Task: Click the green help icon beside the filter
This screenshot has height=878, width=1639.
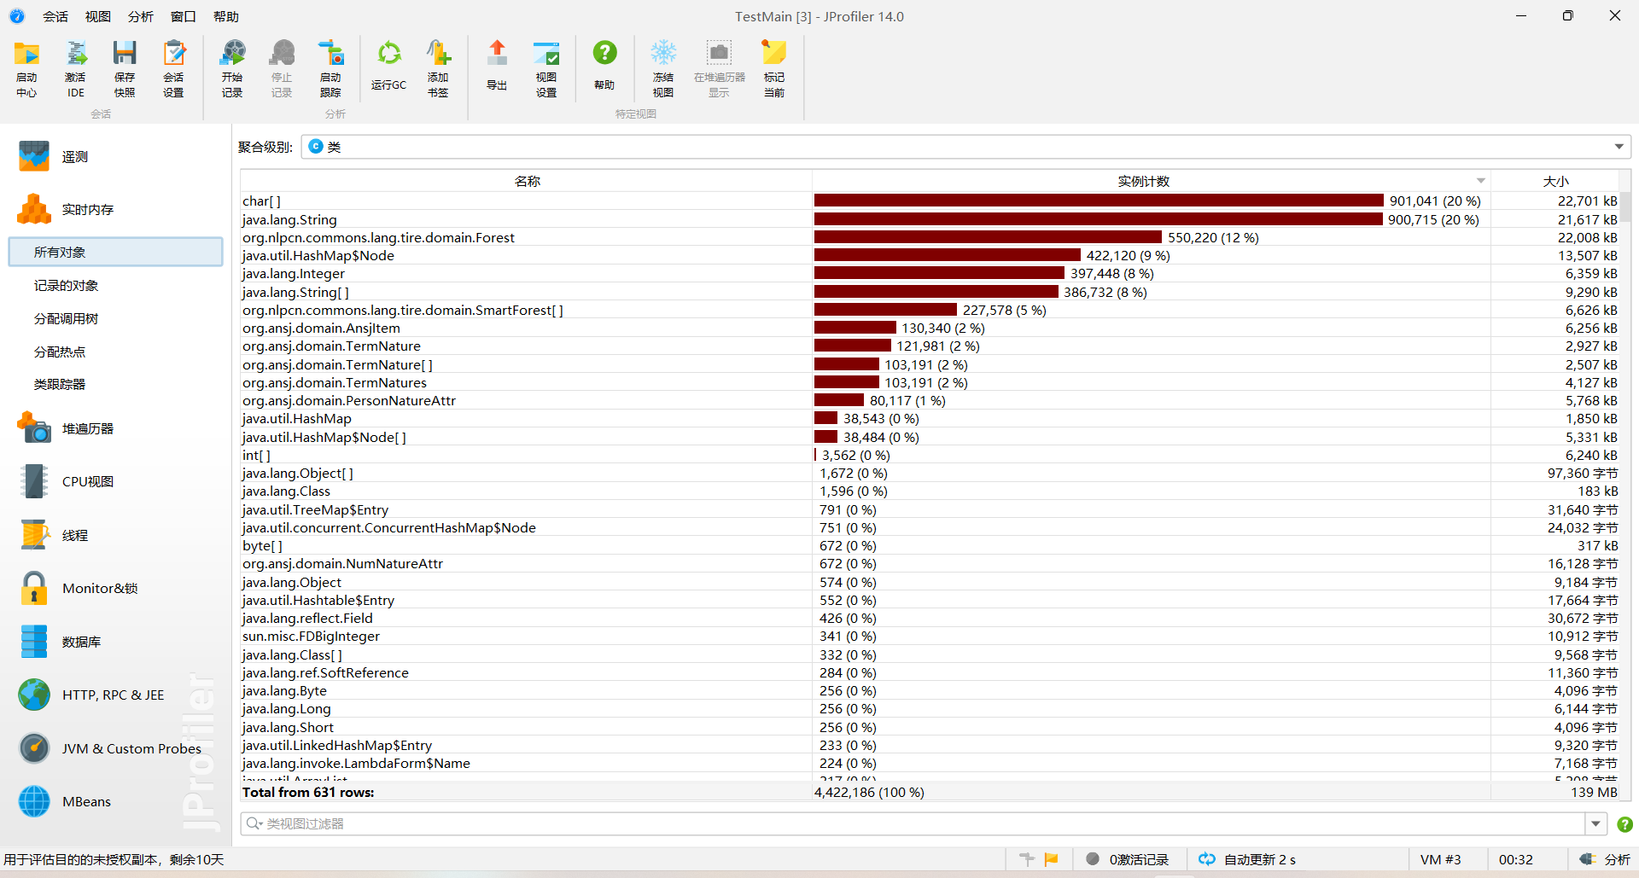Action: coord(1624,824)
